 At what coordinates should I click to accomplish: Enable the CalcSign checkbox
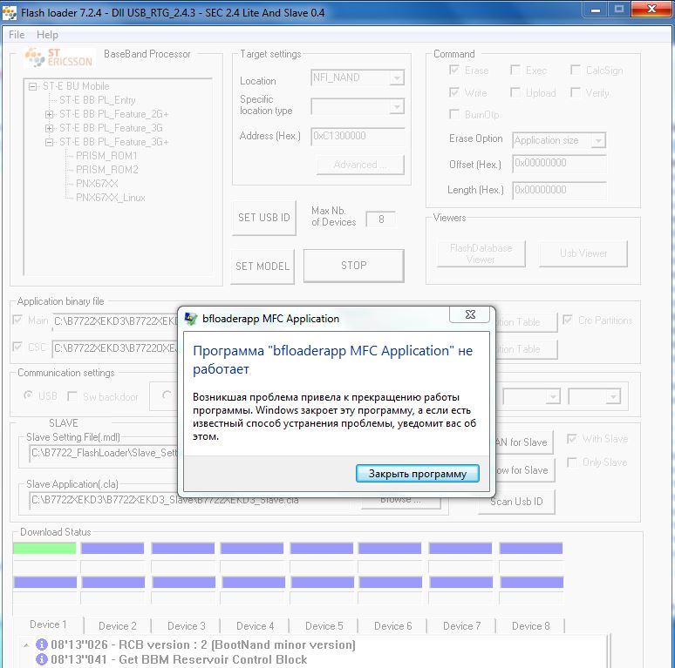[x=575, y=70]
